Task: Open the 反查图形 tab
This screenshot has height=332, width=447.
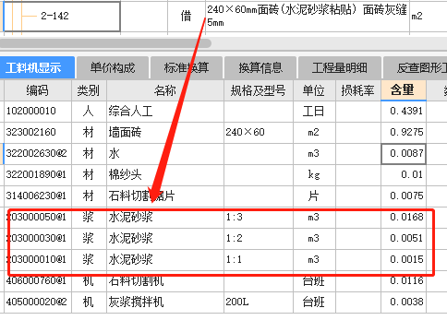Action: click(415, 67)
